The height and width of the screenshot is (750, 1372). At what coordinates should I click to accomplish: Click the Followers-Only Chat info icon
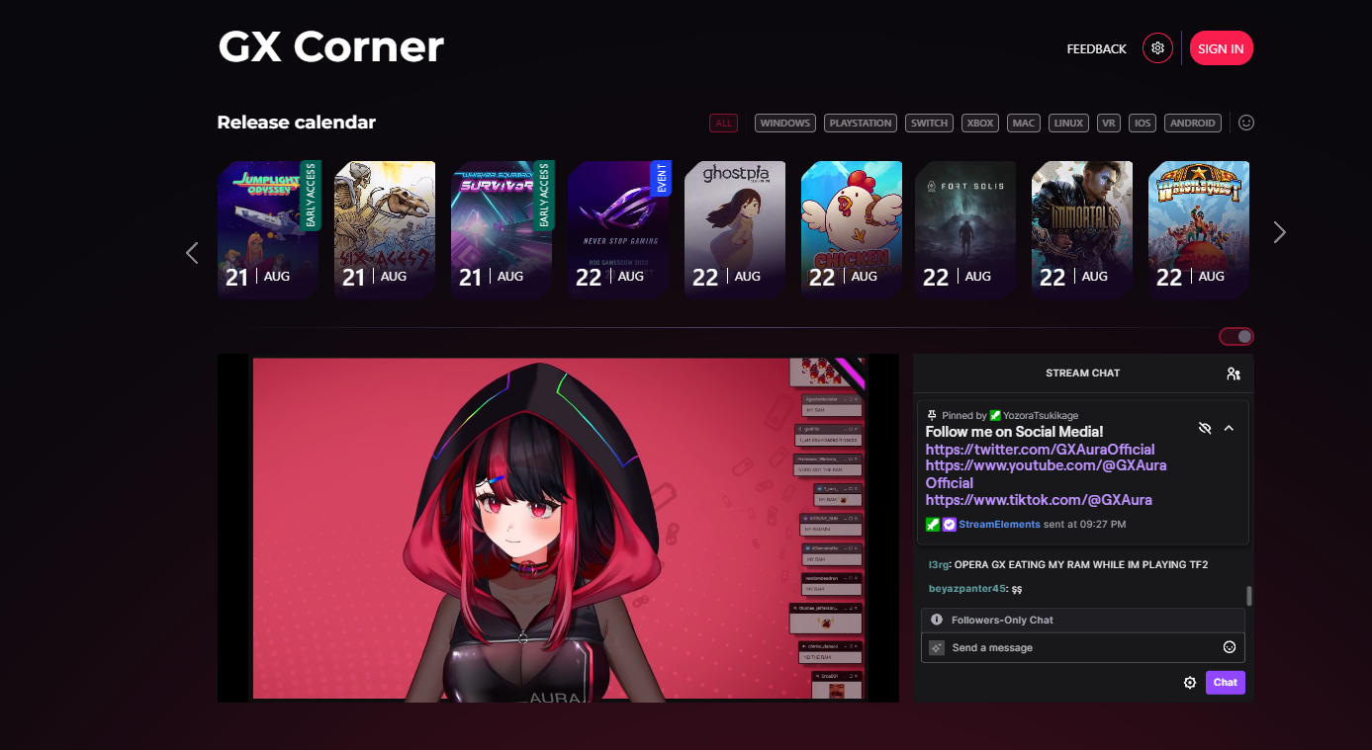pos(937,620)
